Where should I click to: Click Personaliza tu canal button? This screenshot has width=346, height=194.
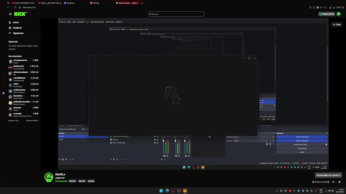pos(328,175)
